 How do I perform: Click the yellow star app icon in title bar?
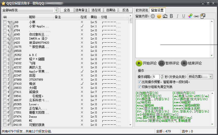(3, 3)
